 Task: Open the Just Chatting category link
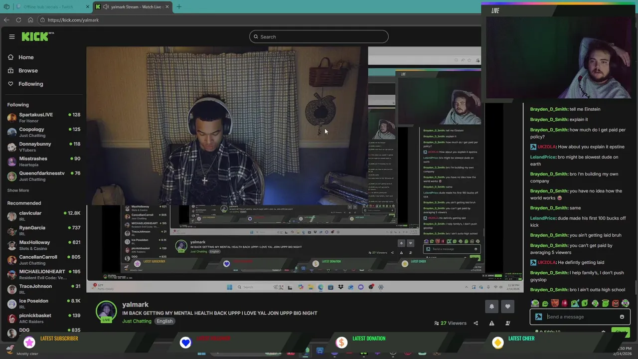(x=137, y=321)
